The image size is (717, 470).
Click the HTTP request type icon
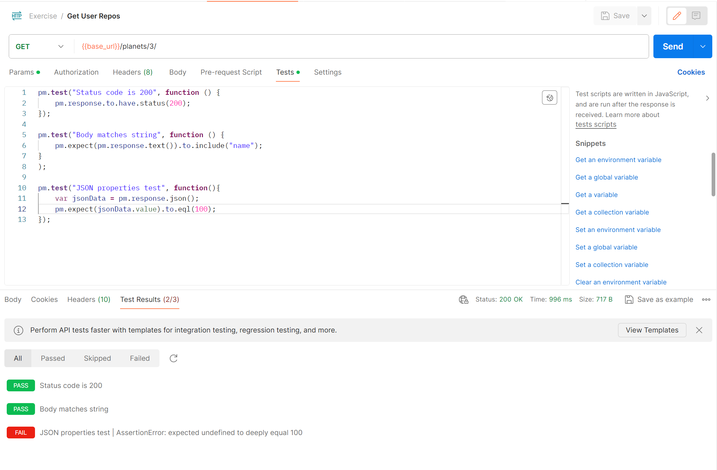tap(16, 16)
